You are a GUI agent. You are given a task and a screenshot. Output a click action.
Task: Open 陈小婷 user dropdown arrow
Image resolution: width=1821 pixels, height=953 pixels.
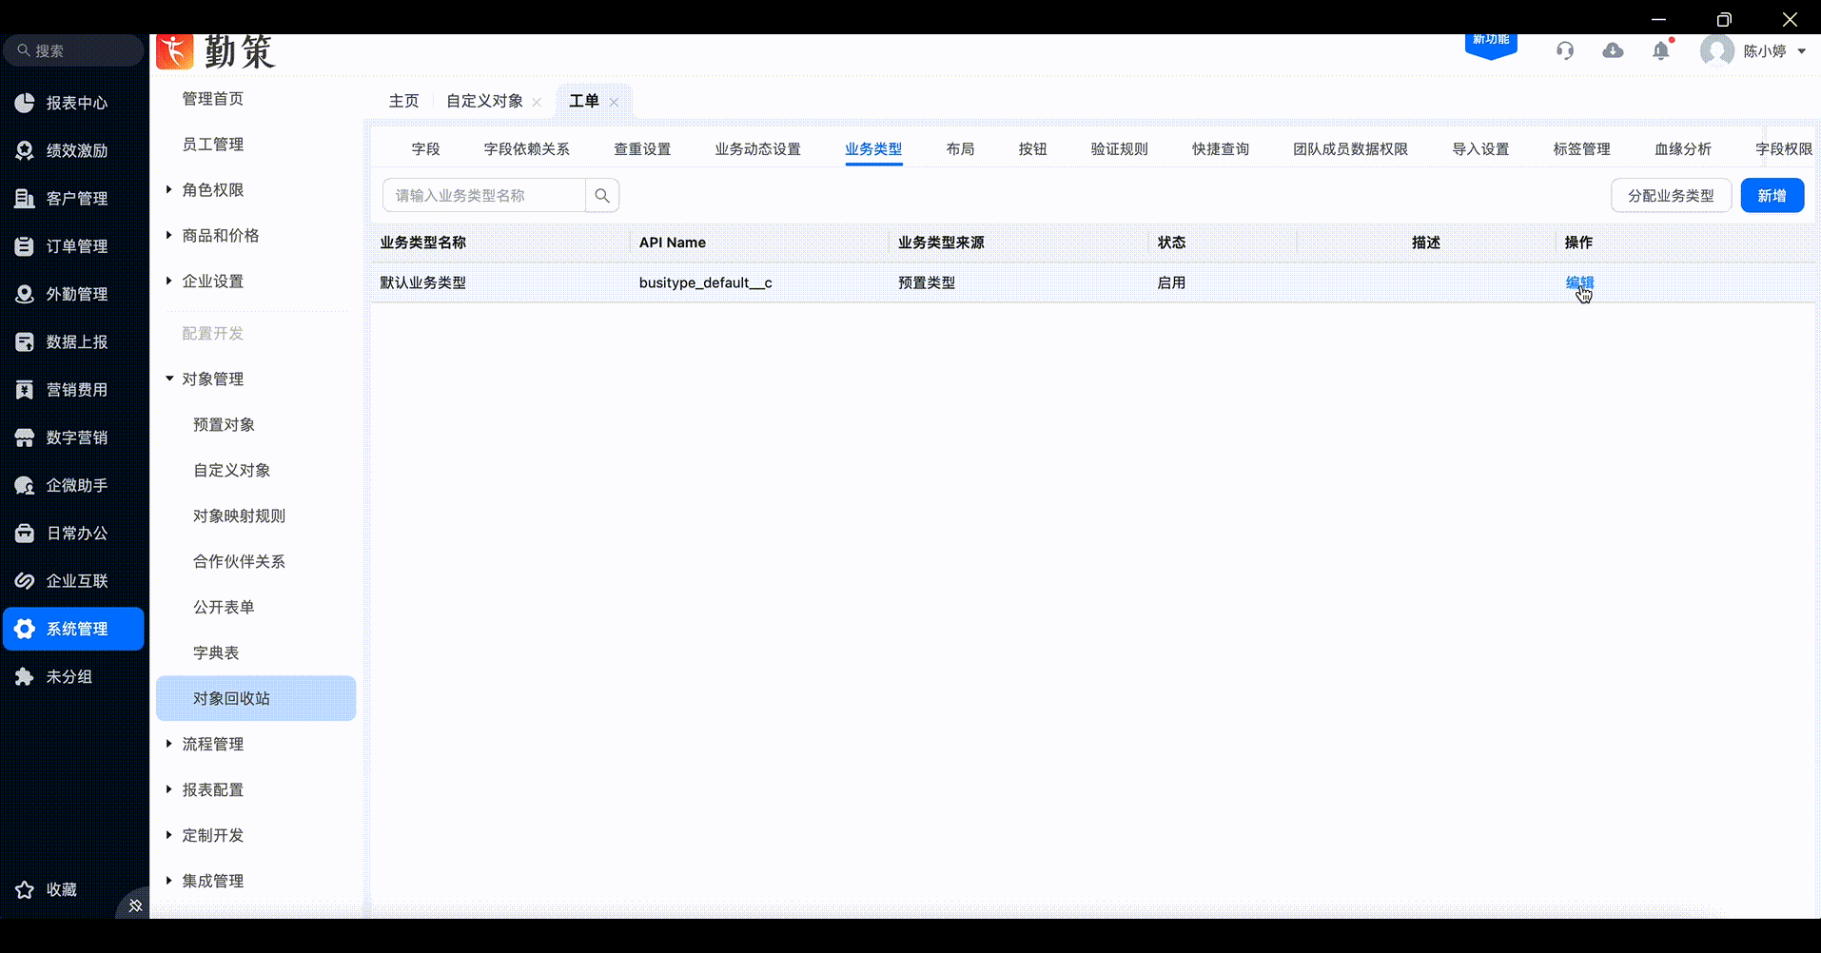(x=1801, y=51)
